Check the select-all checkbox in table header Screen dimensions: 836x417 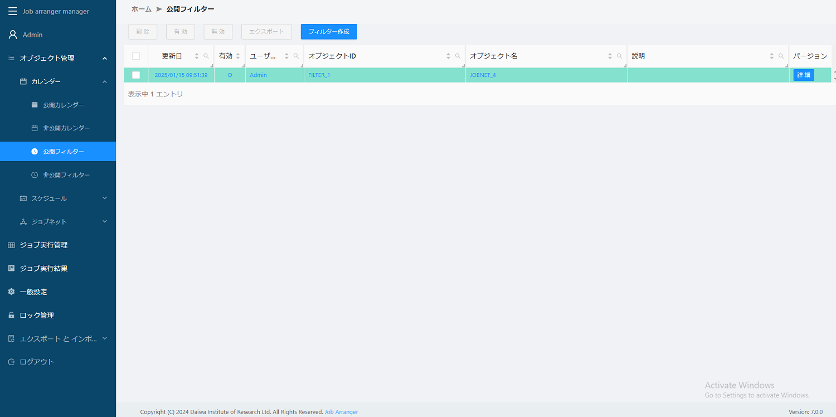[135, 56]
